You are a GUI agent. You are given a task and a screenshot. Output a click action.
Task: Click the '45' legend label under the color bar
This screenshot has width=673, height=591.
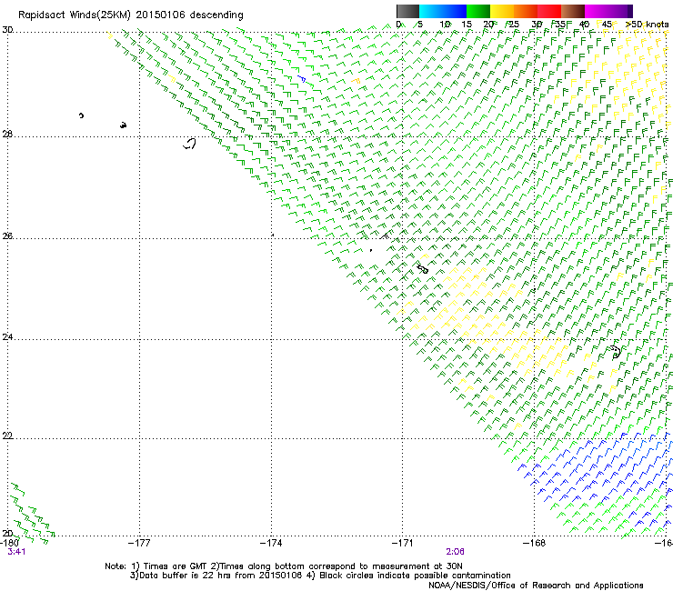click(x=607, y=25)
